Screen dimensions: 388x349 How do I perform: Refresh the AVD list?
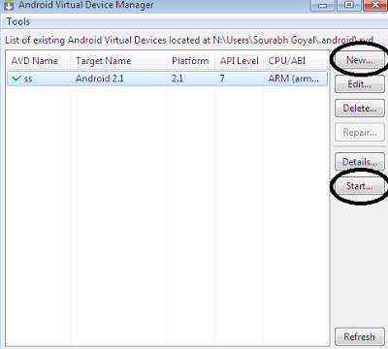pyautogui.click(x=360, y=337)
